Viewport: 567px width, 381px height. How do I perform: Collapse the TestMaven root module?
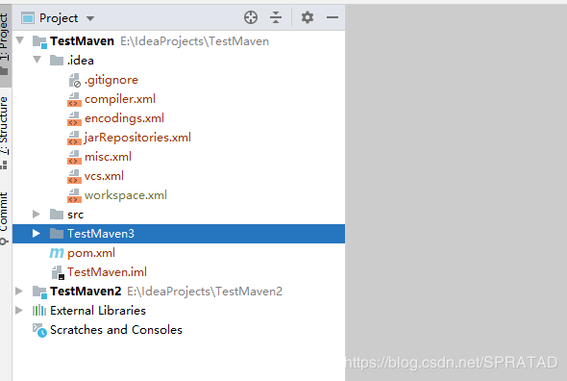click(x=20, y=40)
